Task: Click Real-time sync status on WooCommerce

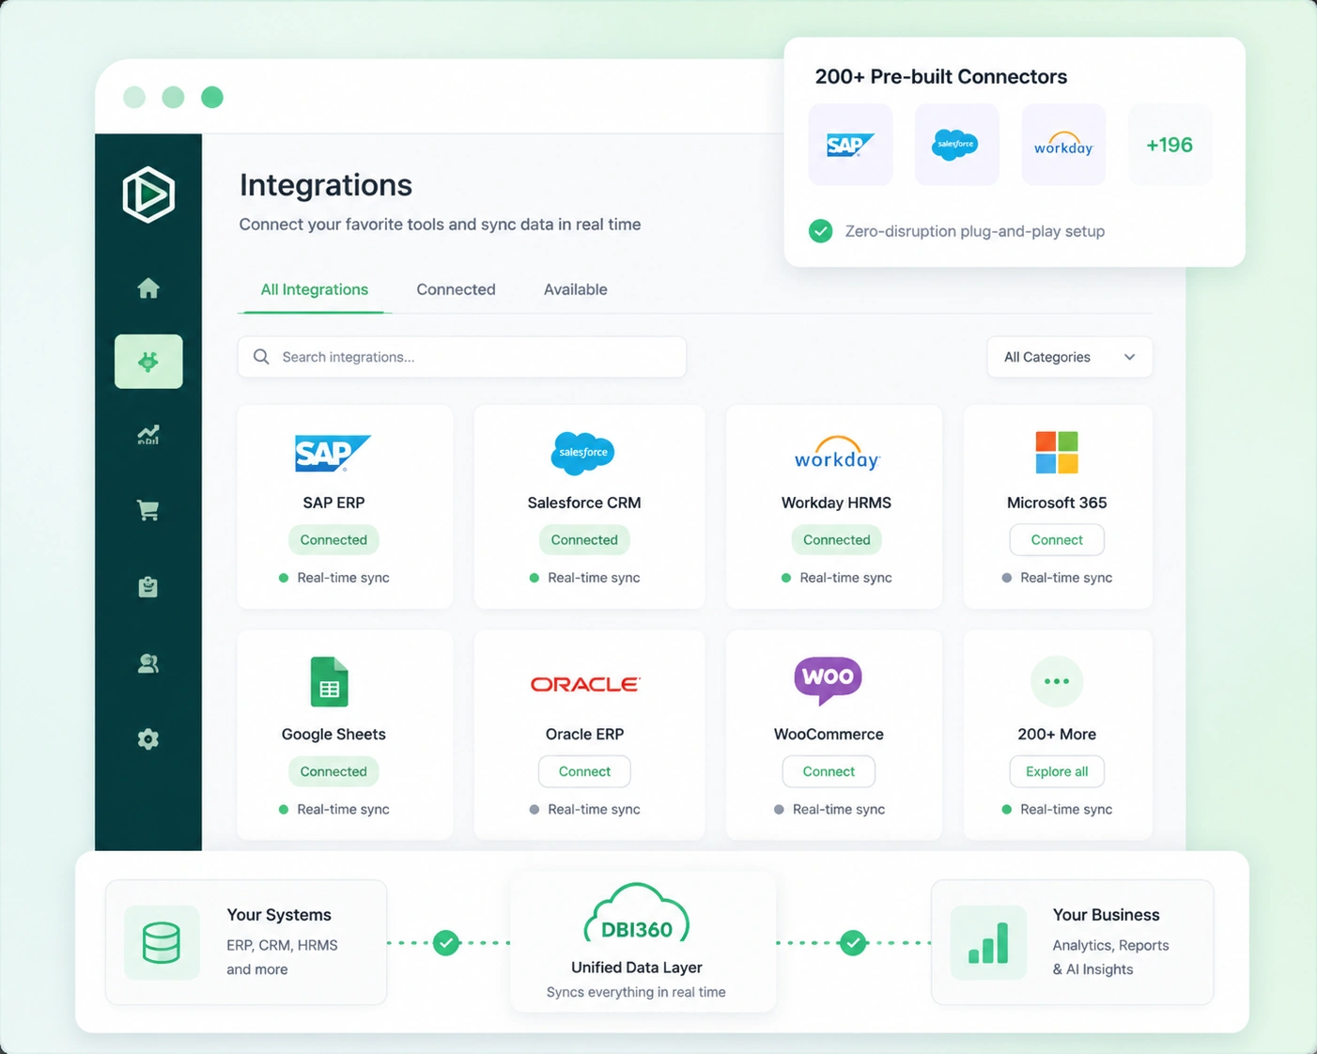Action: point(829,809)
